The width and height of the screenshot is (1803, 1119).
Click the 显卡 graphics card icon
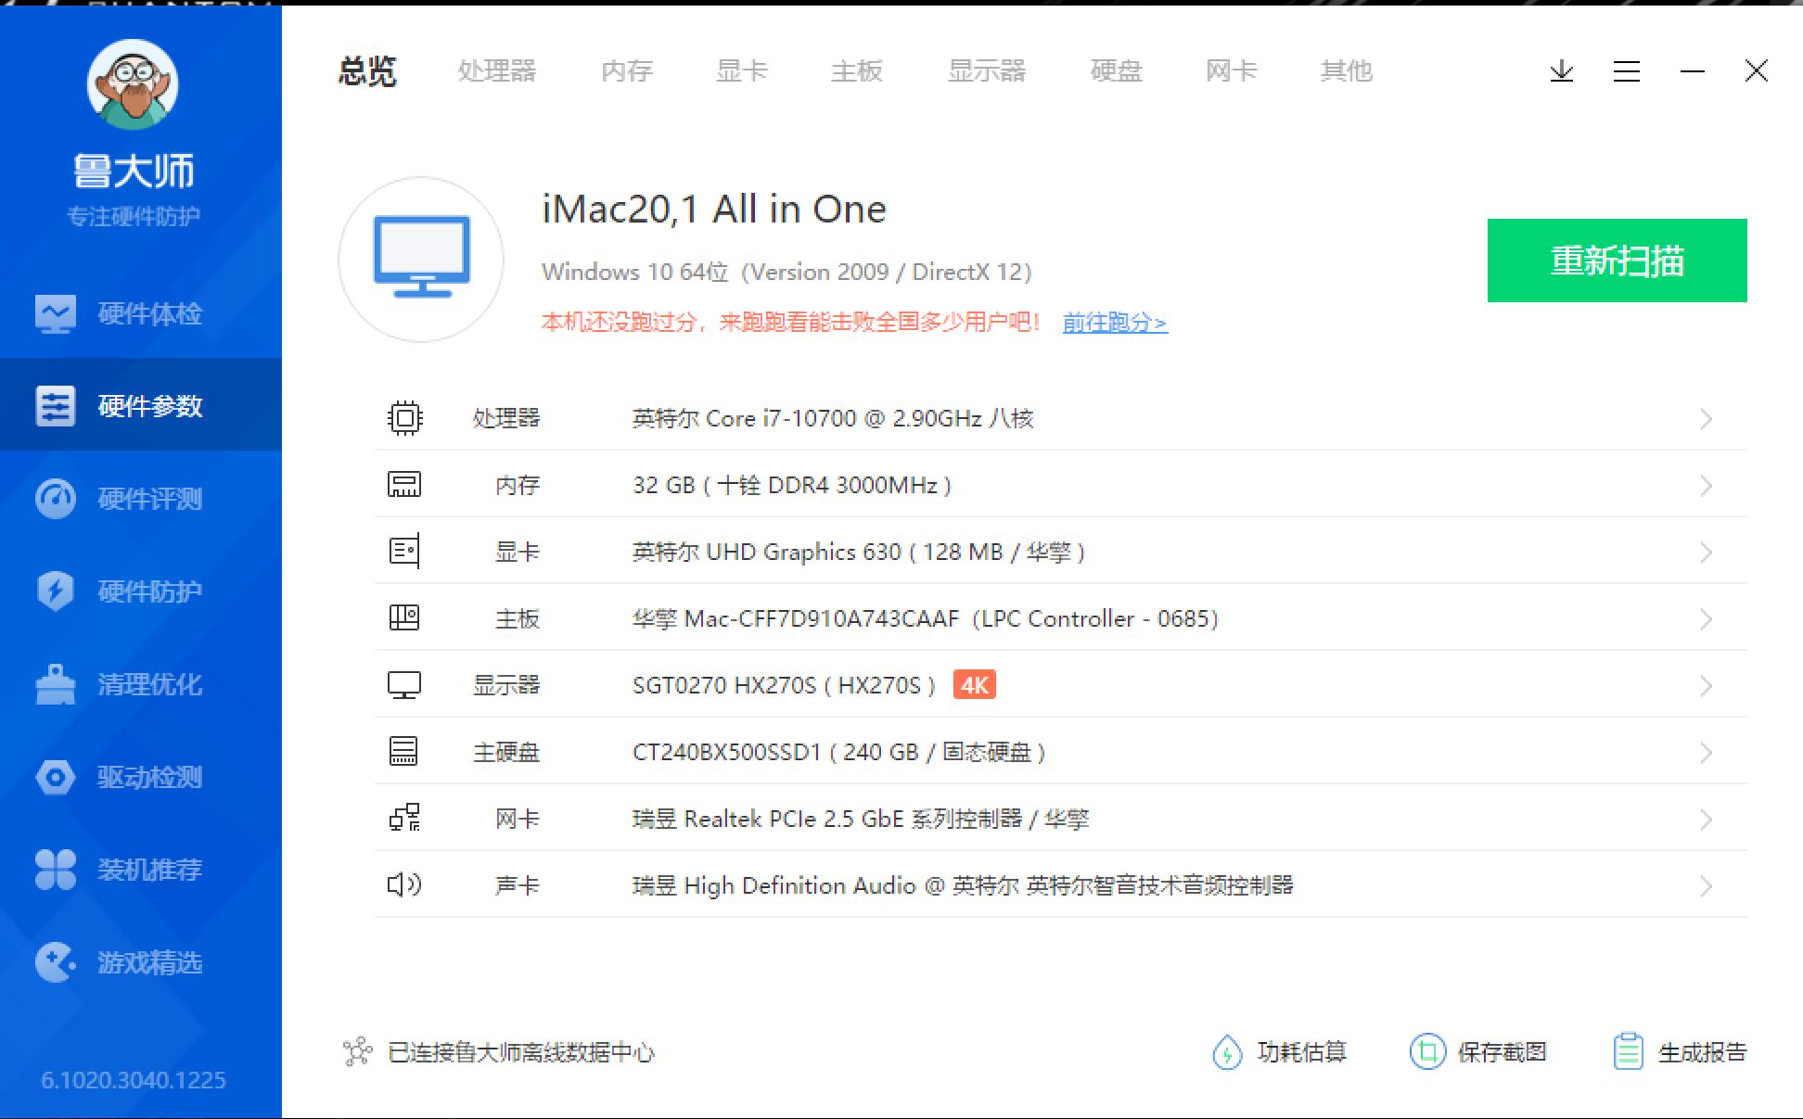[x=404, y=552]
